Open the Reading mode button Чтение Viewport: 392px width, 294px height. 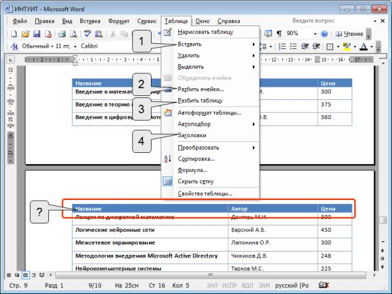click(350, 34)
